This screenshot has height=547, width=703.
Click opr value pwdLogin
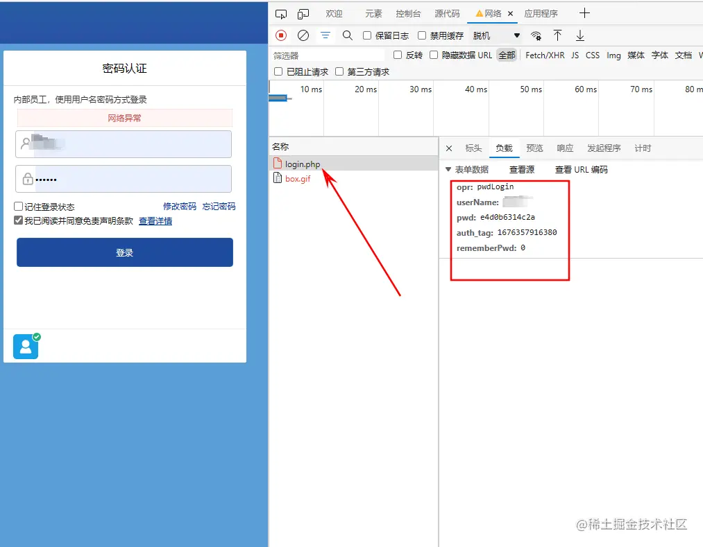(495, 186)
